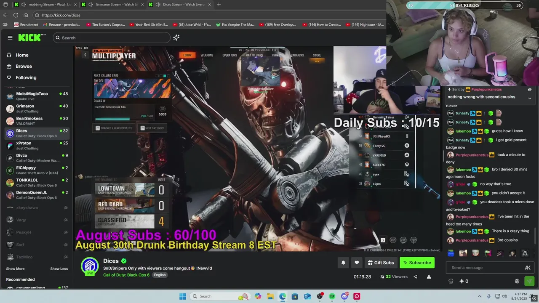Click the green Subscribe button

pos(417,263)
